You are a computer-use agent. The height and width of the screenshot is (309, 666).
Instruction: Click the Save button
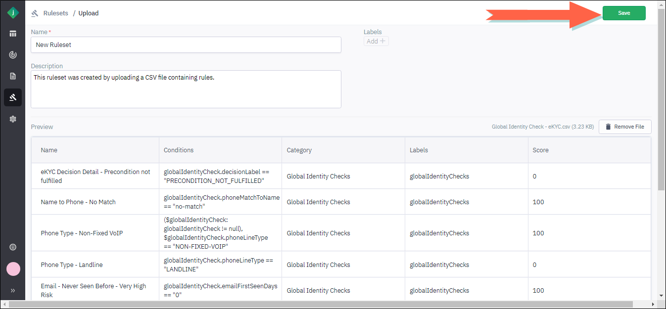point(623,13)
